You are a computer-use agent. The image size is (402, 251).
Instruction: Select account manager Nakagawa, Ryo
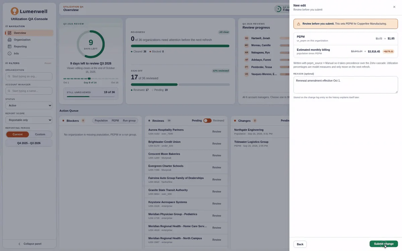(261, 53)
